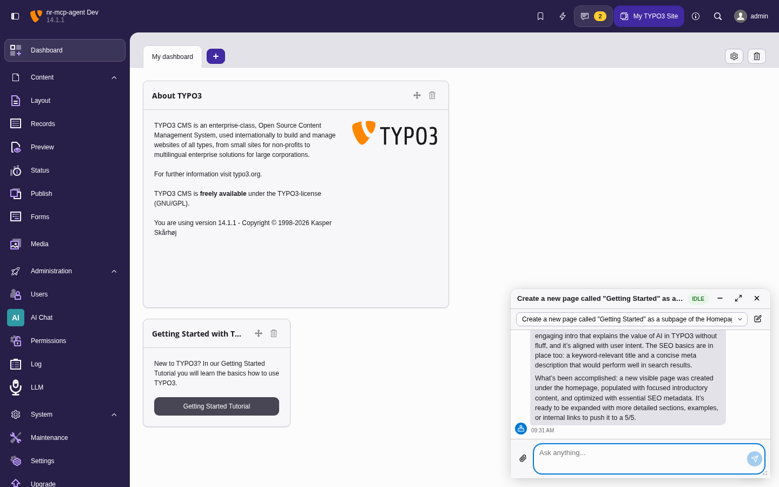Open the Publish module

65,194
